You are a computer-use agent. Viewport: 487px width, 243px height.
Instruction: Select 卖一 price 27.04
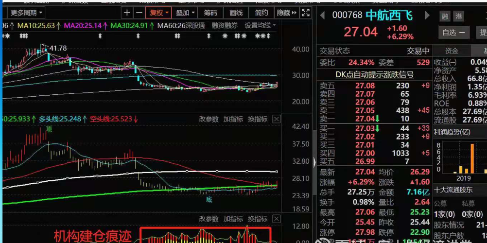tap(365, 119)
